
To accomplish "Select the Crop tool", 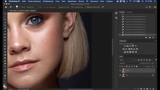I will (x=5, y=25).
